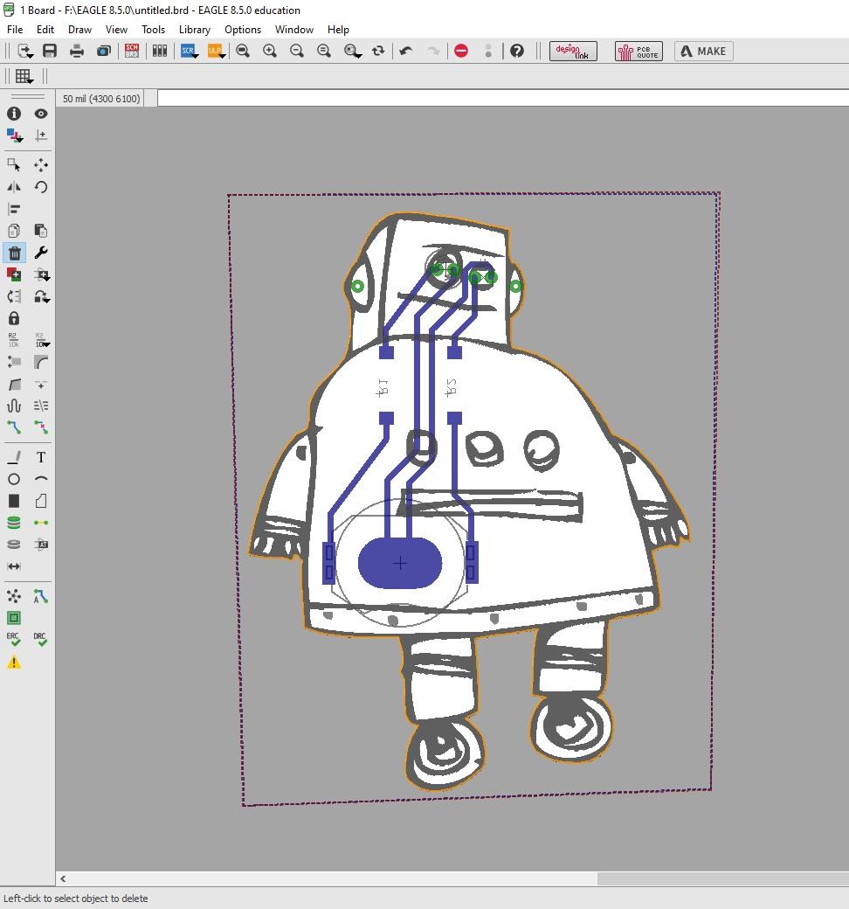Click the redraw zoom icon
The image size is (849, 909).
pos(324,51)
